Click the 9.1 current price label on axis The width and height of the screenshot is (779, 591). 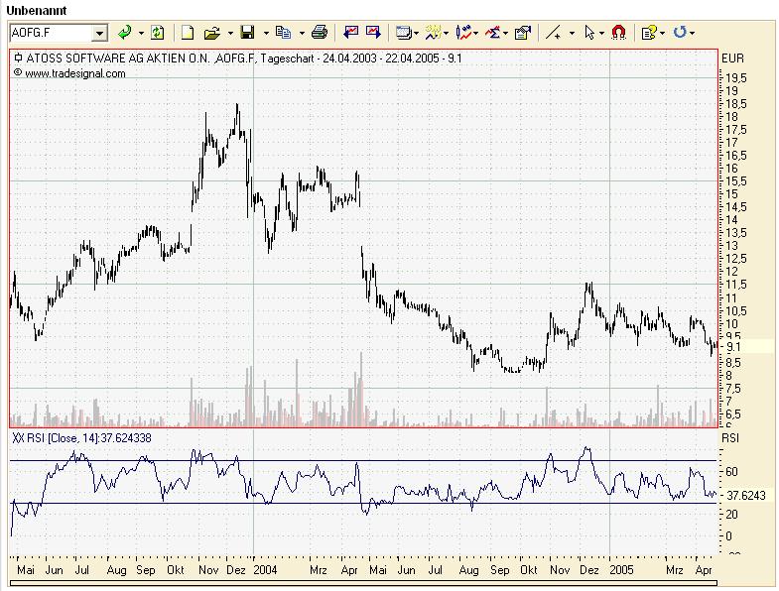[733, 347]
